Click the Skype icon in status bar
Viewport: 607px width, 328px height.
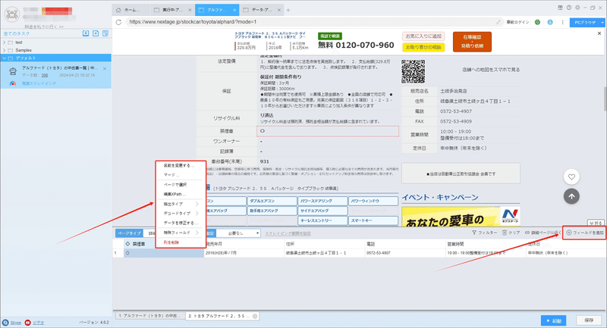5,323
